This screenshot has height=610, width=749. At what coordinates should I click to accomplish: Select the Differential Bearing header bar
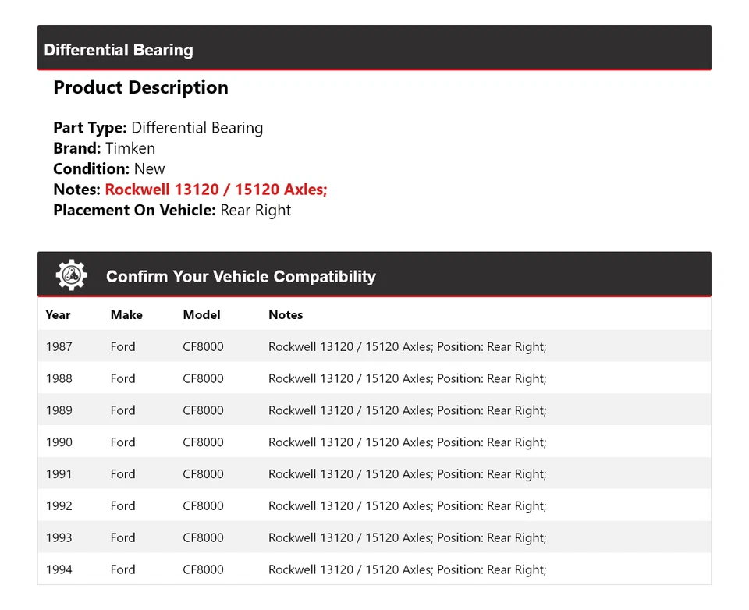point(374,50)
